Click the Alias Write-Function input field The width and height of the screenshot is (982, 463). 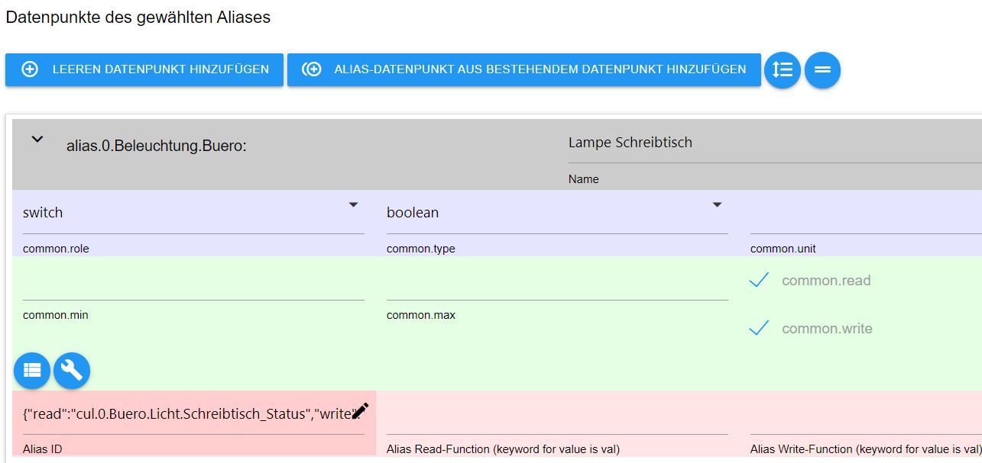click(866, 416)
